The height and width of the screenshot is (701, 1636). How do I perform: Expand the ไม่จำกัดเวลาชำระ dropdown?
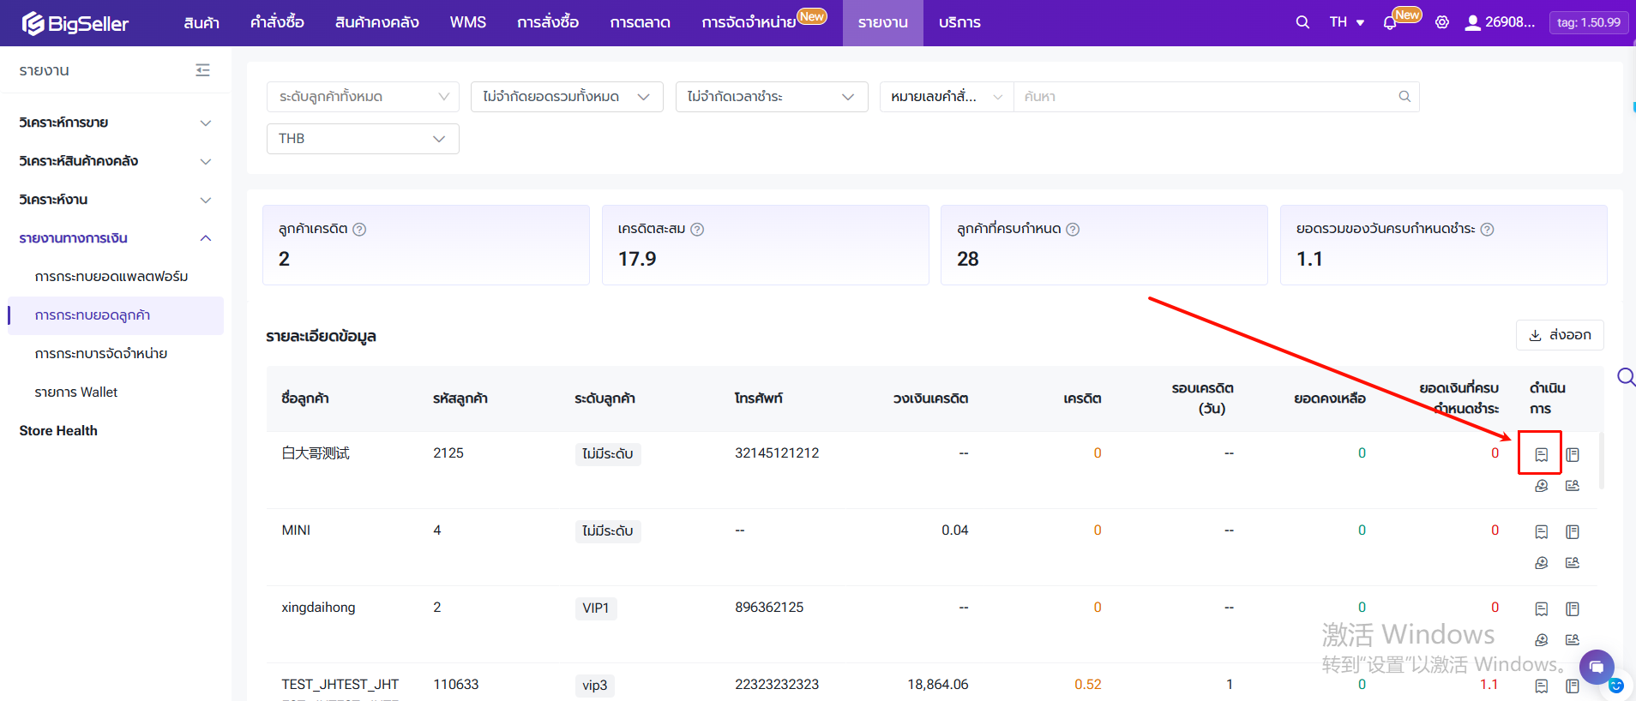point(771,97)
